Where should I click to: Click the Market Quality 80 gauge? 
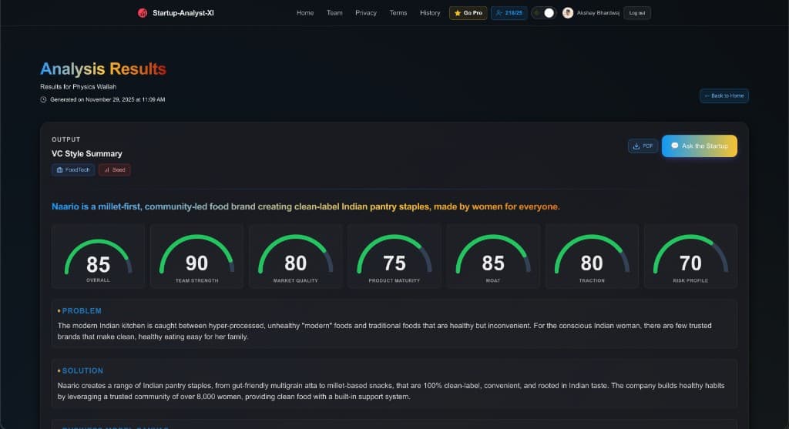295,256
